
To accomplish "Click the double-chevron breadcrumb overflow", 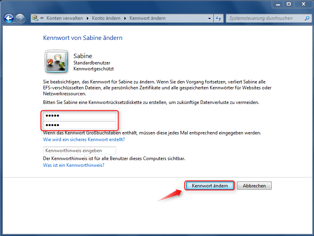I will (42, 19).
